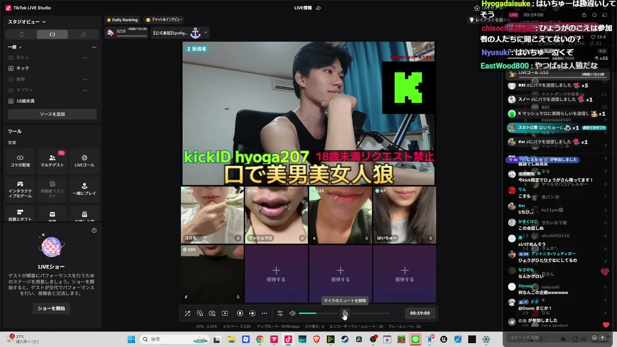Toggle visibility of 画像 source
617x347 pixels.
[85, 79]
